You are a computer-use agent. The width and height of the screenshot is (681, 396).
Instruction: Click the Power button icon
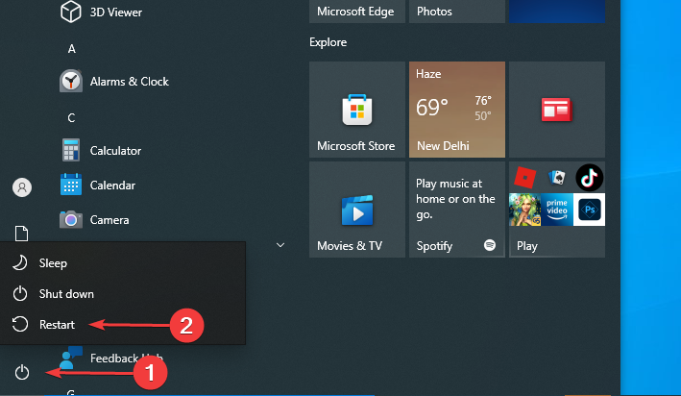(22, 373)
